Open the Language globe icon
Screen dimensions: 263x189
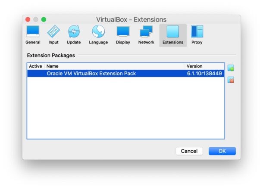click(x=98, y=35)
